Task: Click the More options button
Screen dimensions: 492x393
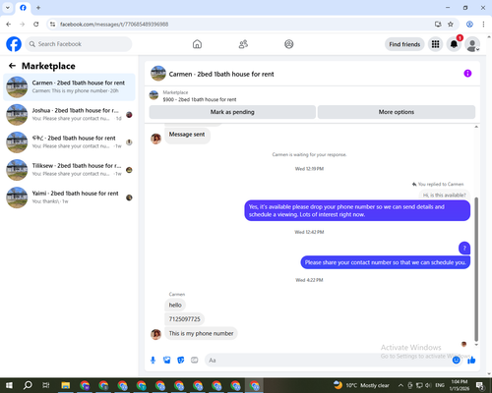Action: pos(397,112)
